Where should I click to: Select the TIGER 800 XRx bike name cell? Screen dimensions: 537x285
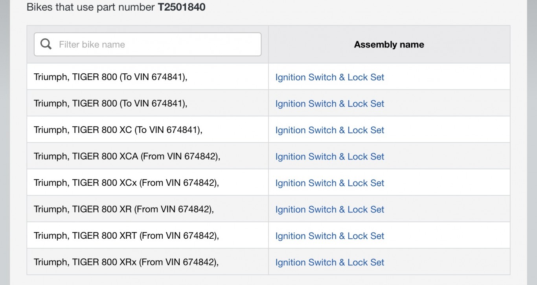tap(148, 261)
